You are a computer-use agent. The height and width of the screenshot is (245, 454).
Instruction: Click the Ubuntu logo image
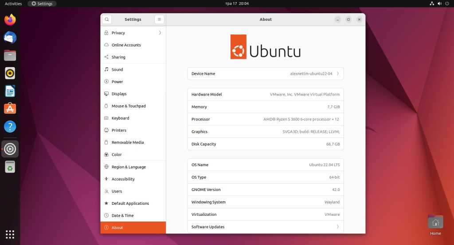click(266, 47)
